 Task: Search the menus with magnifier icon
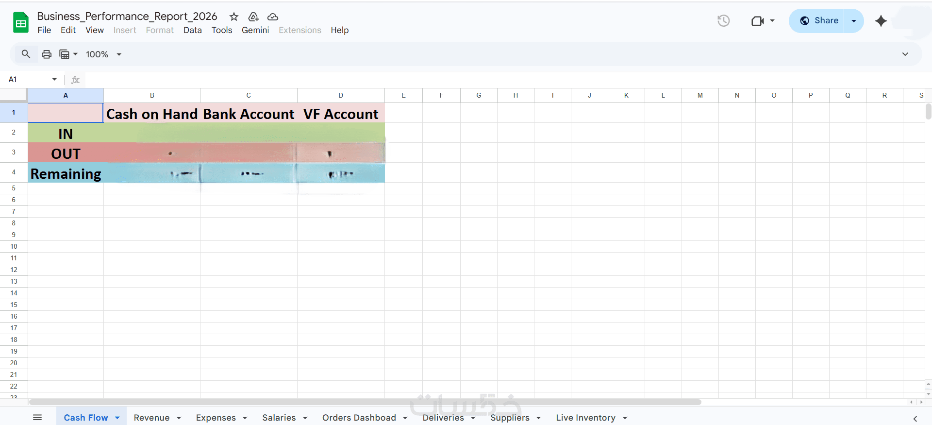coord(26,54)
